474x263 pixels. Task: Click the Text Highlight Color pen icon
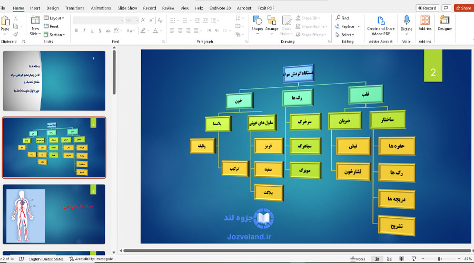[143, 31]
